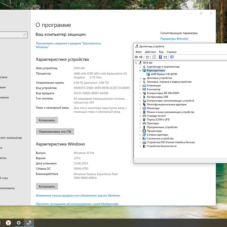Collapse the 5619-kkt root node

pyautogui.click(x=136, y=63)
